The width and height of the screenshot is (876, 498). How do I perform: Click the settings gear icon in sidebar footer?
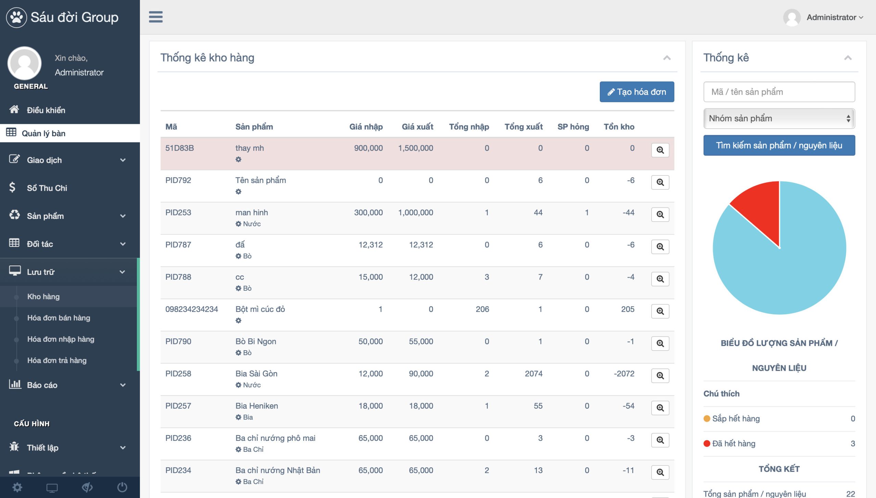tap(17, 487)
